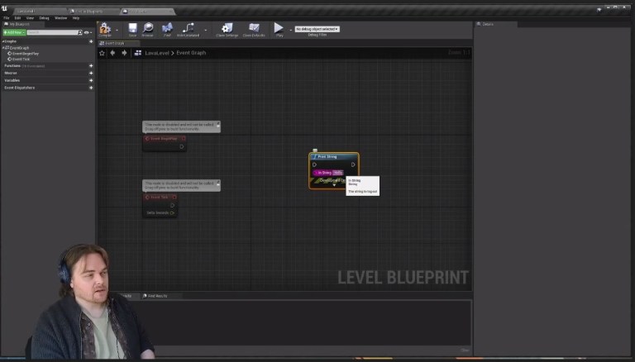Image resolution: width=635 pixels, height=362 pixels.
Task: Click the graph grid icon beside LavaLevel
Action: pyautogui.click(x=138, y=53)
